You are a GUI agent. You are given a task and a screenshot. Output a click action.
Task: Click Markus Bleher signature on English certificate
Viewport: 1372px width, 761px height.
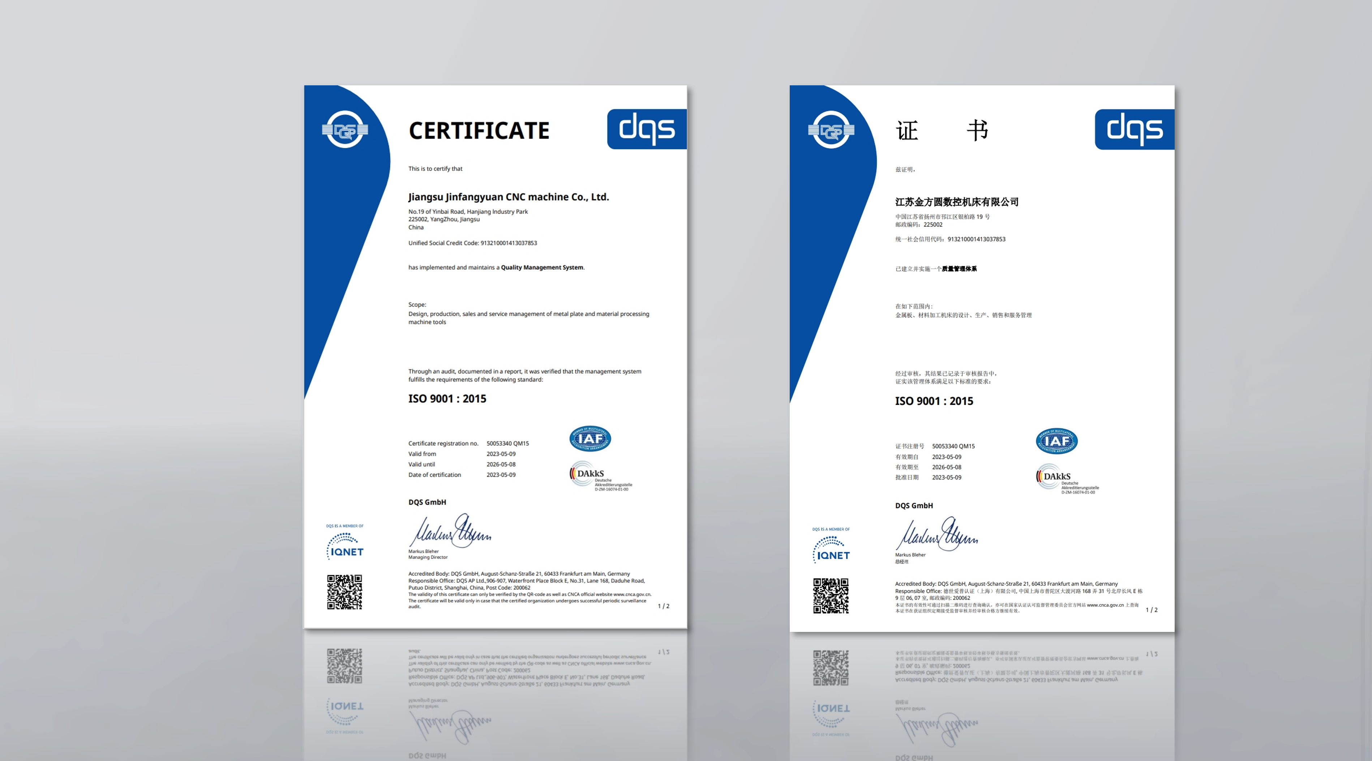[x=451, y=531]
